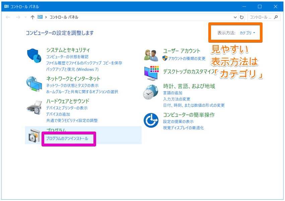This screenshot has width=285, height=201.
Task: Click the ネットワークとインターネット globe icon
Action: [x=34, y=84]
